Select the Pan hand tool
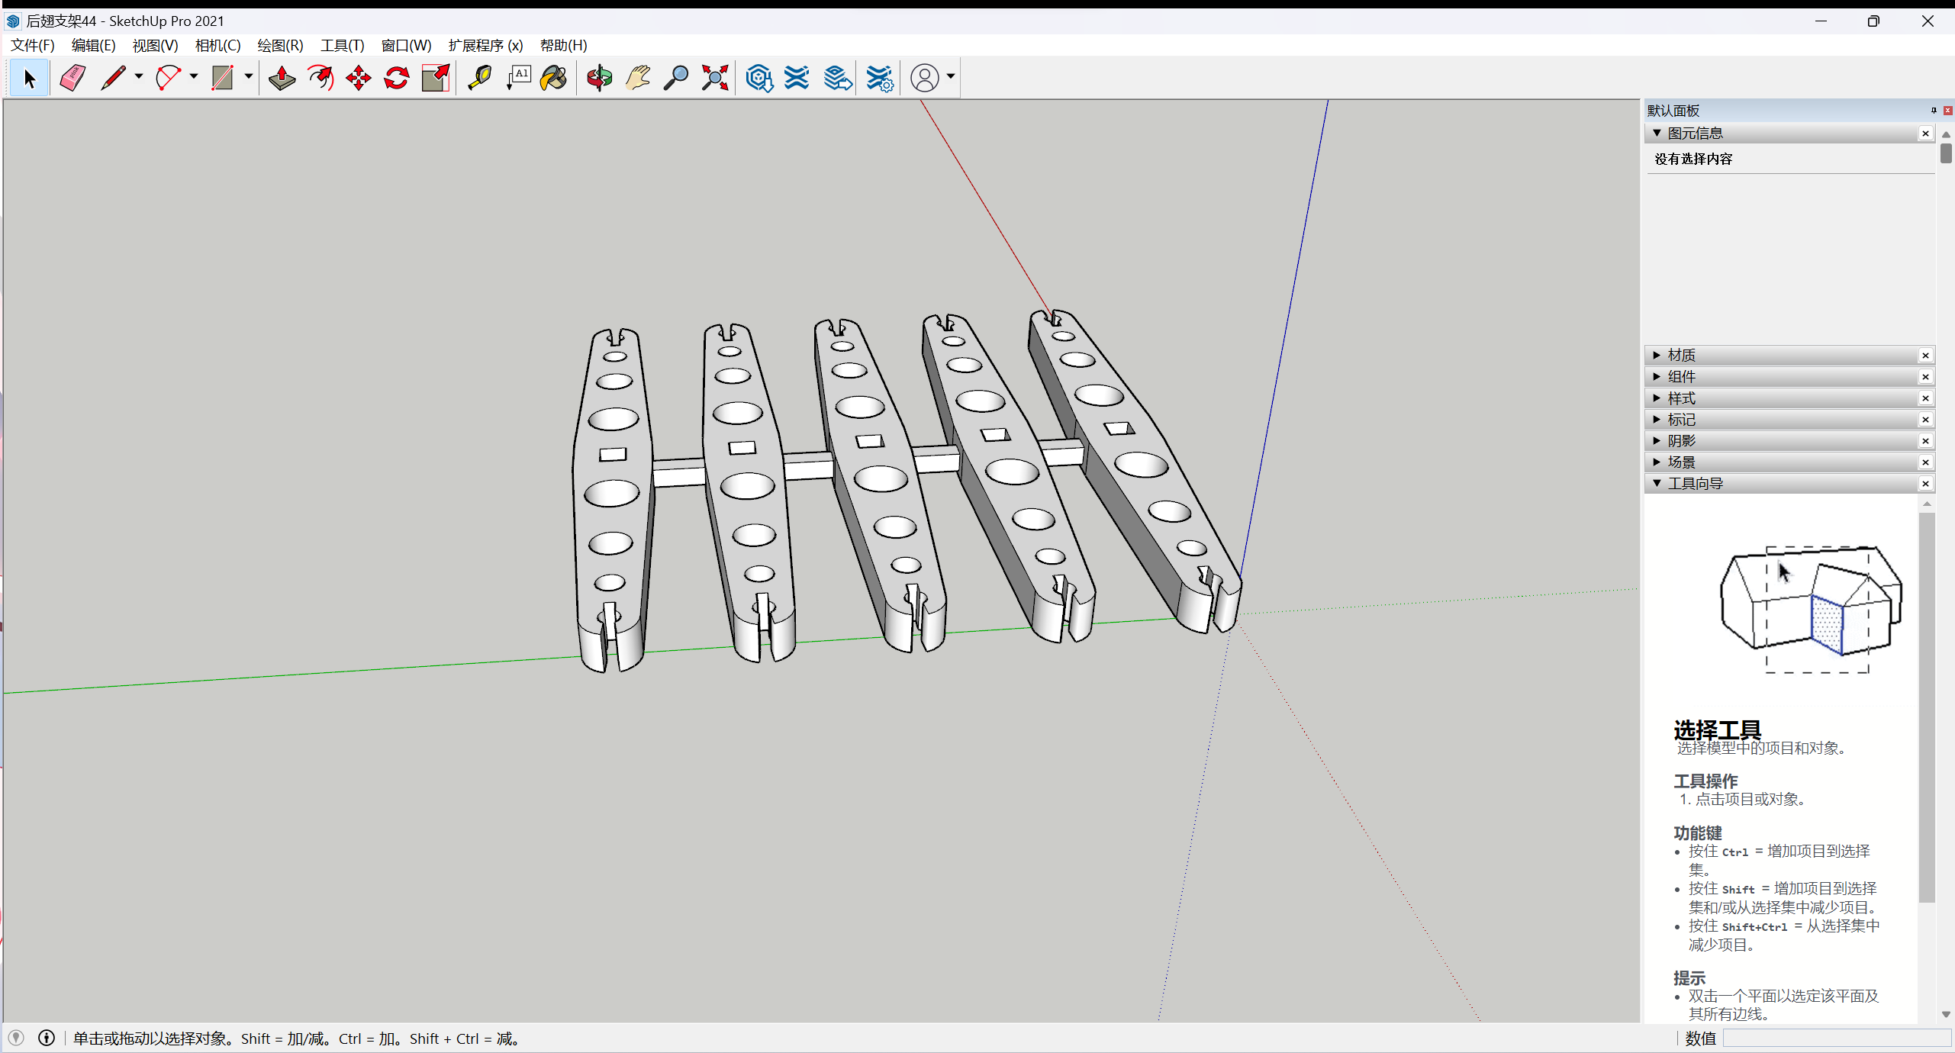Screen dimensions: 1955x1053 point(637,78)
